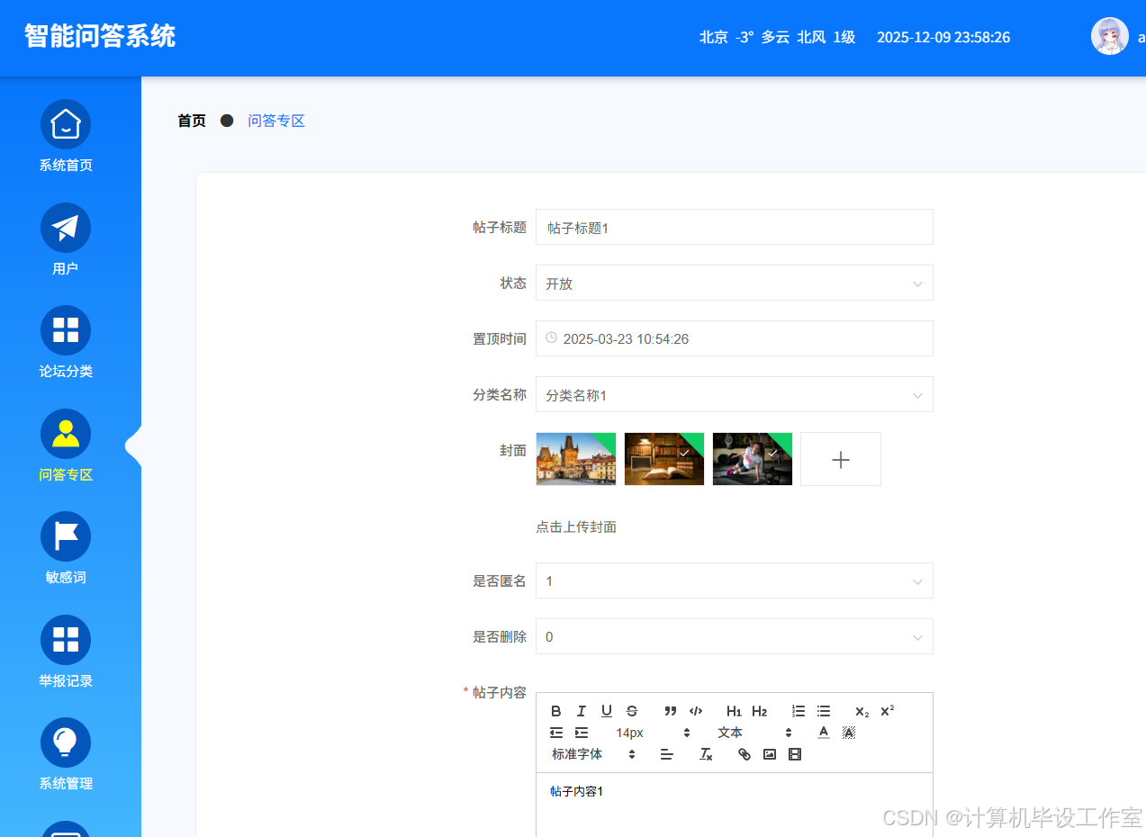Toggle bold formatting in the editor
1146x837 pixels.
tap(555, 711)
